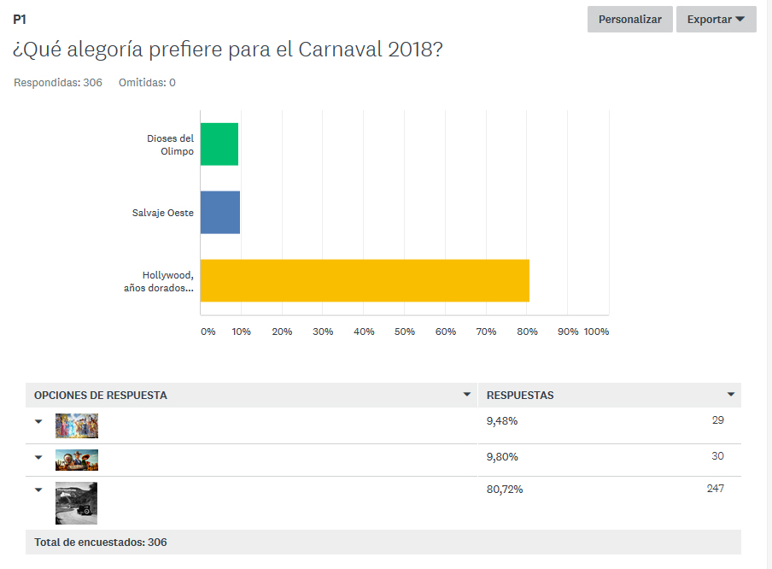Click the yellow Hollywood bar

point(365,280)
